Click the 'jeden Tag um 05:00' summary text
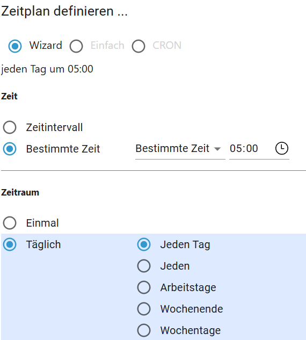 tap(47, 69)
